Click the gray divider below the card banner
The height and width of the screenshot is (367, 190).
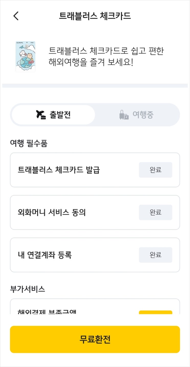point(95,86)
